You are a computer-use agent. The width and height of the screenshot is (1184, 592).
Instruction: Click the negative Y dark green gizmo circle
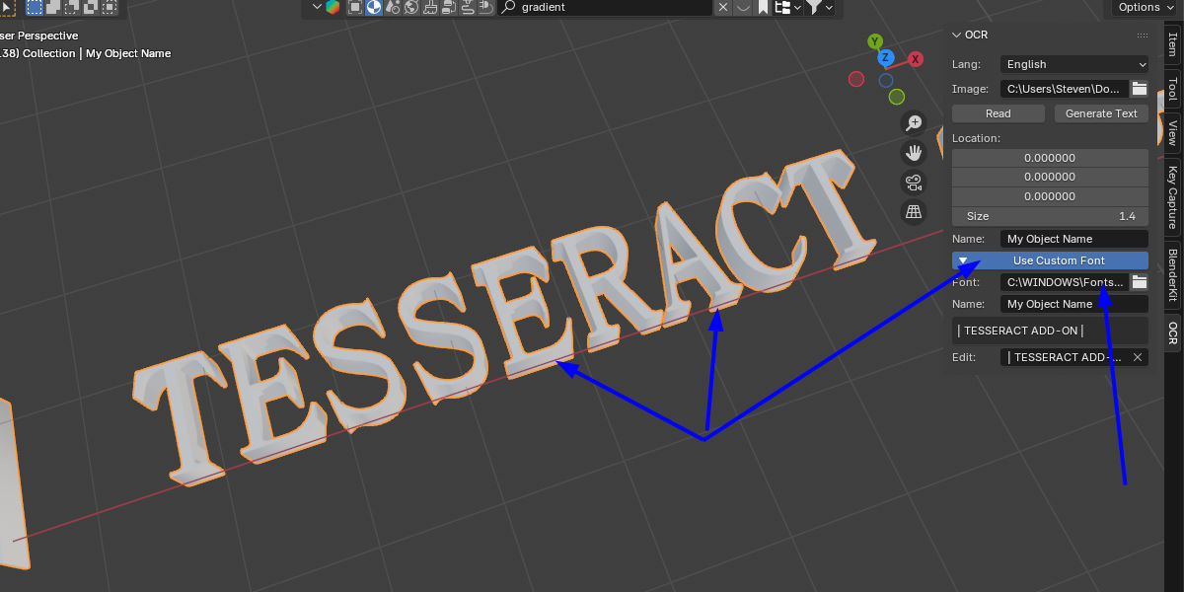(x=896, y=97)
